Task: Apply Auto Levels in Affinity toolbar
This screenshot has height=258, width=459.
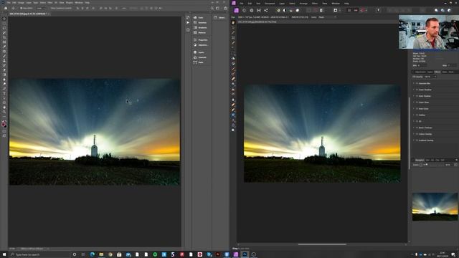Action: pyautogui.click(x=278, y=10)
